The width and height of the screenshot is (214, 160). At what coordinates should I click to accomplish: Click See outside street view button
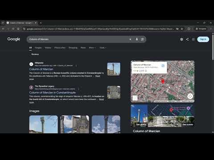click(188, 124)
